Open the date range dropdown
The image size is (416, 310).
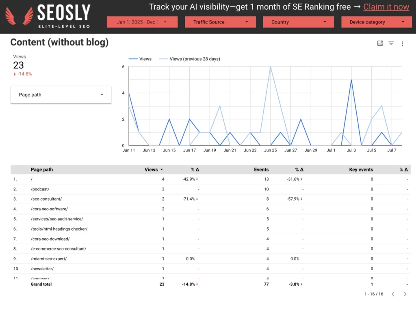142,22
